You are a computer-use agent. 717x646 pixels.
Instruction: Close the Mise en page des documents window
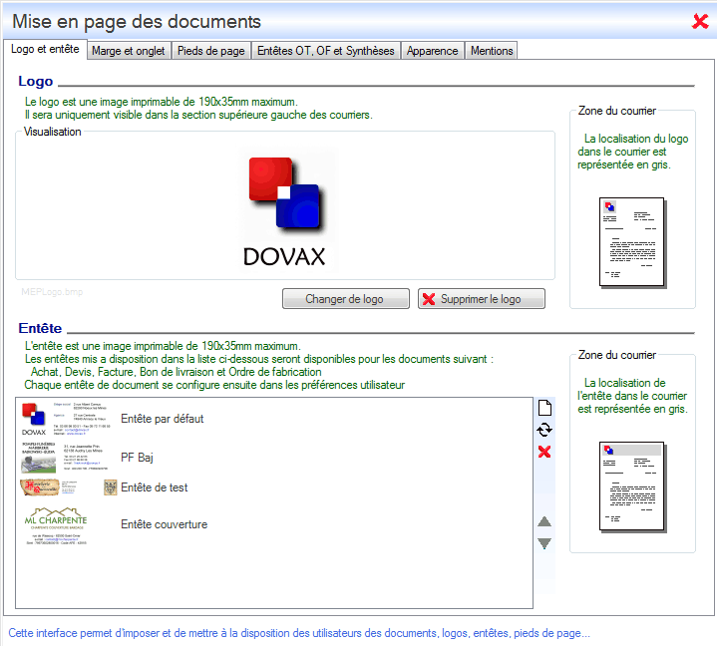700,21
